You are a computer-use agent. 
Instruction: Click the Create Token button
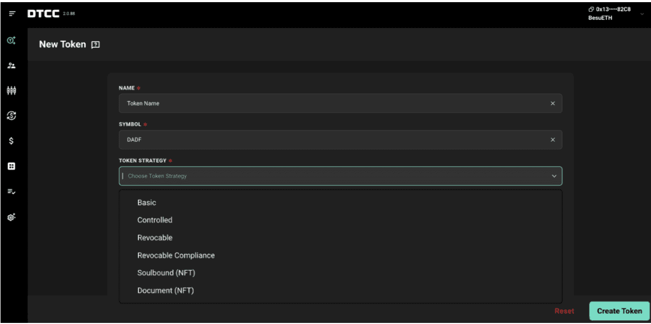click(619, 311)
